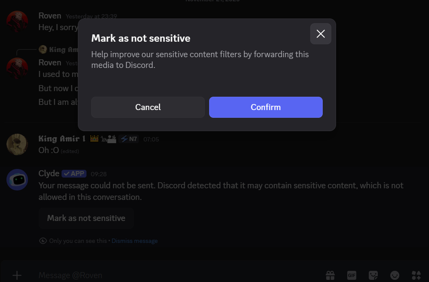This screenshot has height=282, width=429.
Task: Open the sticker picker
Action: tap(373, 275)
